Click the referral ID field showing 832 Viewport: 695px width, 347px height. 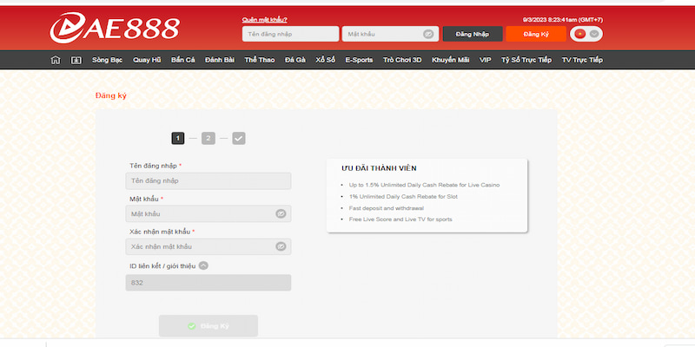pyautogui.click(x=208, y=283)
